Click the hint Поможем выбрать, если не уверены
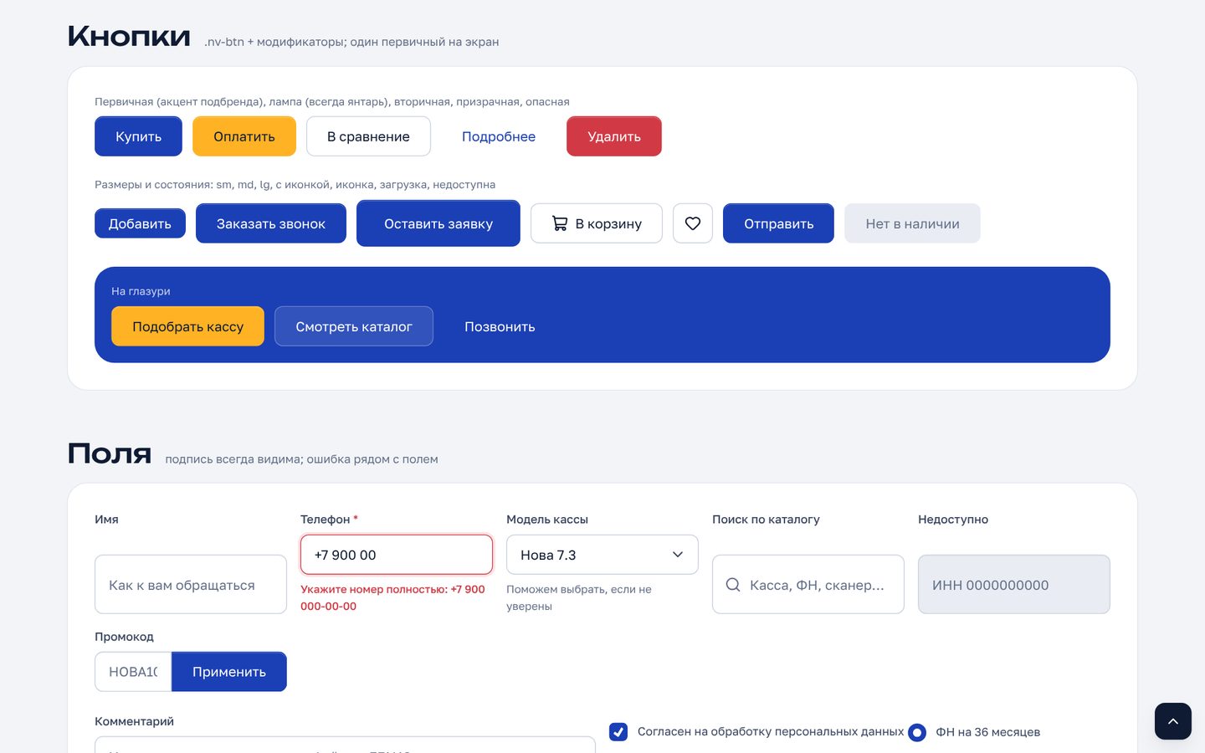This screenshot has width=1205, height=753. coord(579,597)
